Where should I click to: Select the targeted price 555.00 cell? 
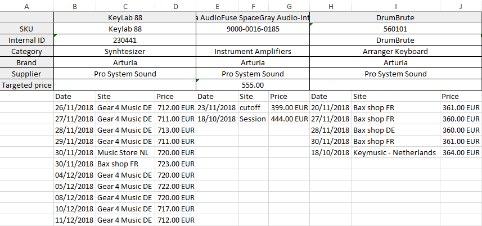(253, 85)
